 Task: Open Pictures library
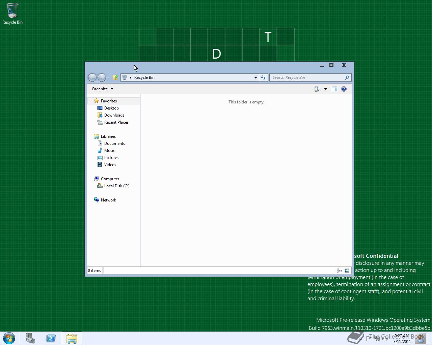point(111,158)
